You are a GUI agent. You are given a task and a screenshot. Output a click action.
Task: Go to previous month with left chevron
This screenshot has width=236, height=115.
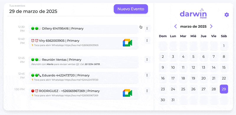pos(176,26)
